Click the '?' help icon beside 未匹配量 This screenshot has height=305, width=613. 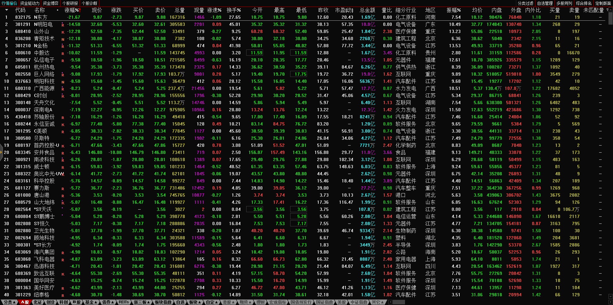point(607,10)
